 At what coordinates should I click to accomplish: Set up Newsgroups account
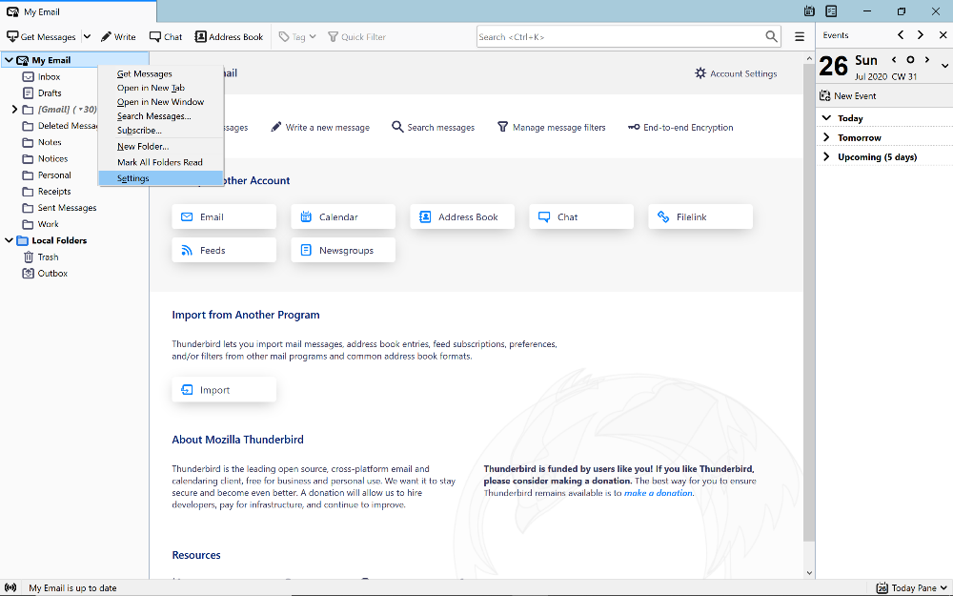pos(343,250)
